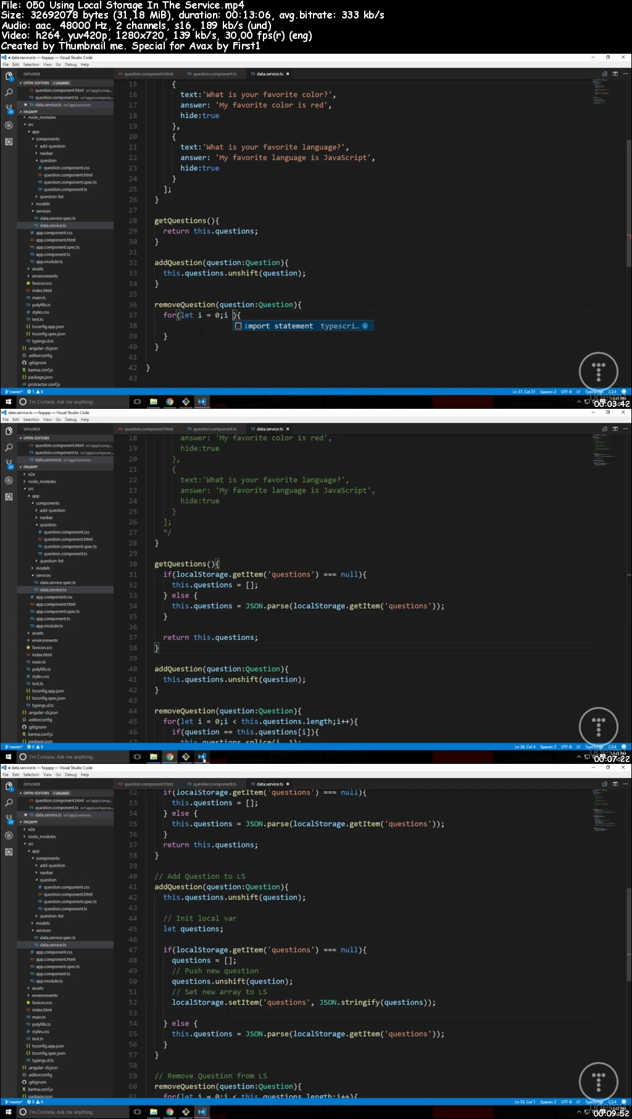This screenshot has height=1119, width=632.
Task: Click Split Editor icon in top frame
Action: 615,74
